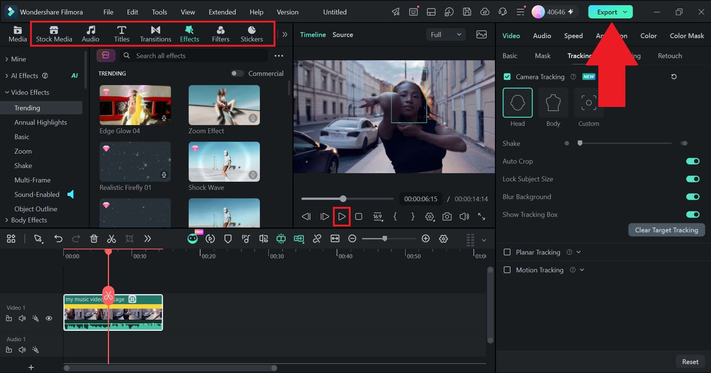Switch to the Color tab
This screenshot has height=373, width=711.
tap(648, 36)
